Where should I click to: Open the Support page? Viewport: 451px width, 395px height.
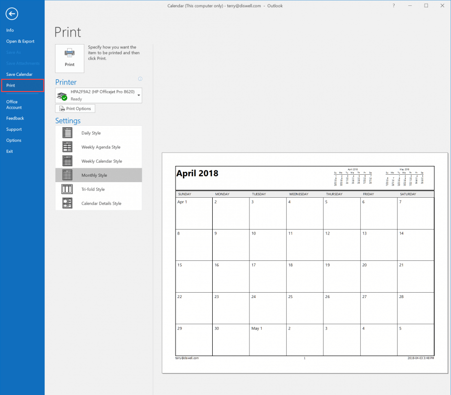point(13,129)
